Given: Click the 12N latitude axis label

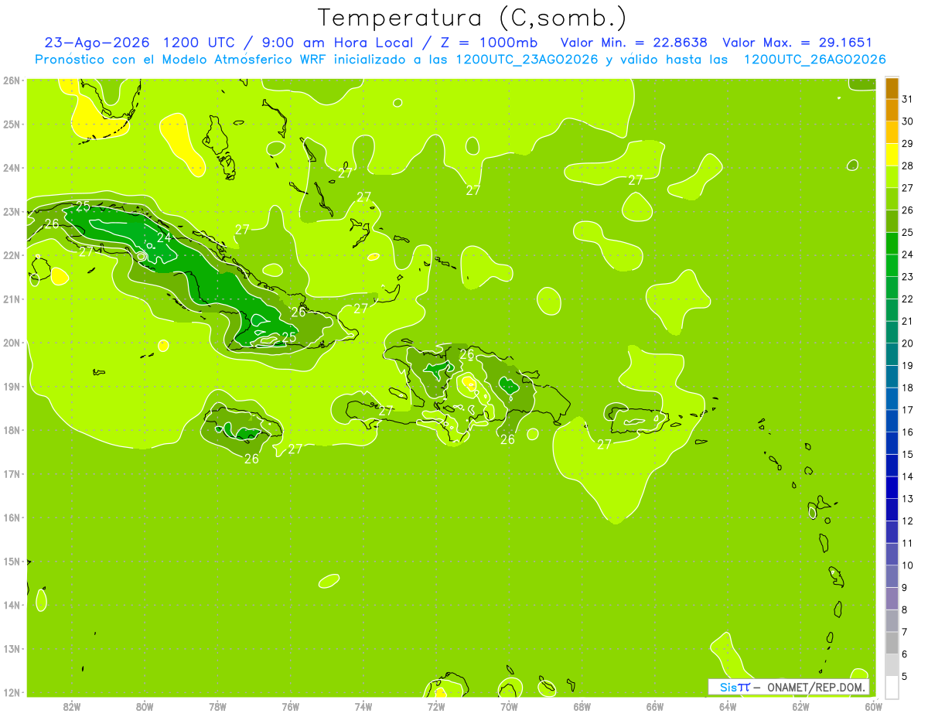Looking at the screenshot, I should (12, 692).
